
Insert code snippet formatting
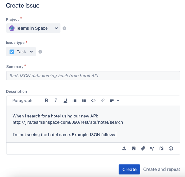93,101
